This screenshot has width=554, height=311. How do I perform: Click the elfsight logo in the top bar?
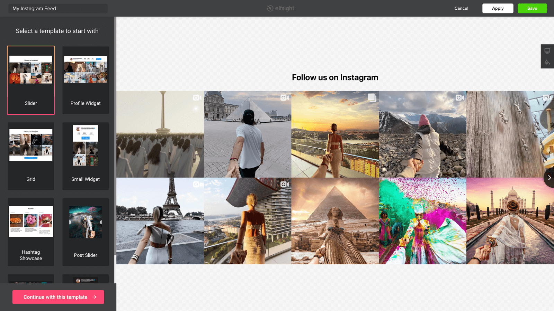coord(280,8)
